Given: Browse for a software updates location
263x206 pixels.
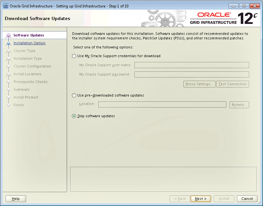Looking at the screenshot, I should click(239, 104).
